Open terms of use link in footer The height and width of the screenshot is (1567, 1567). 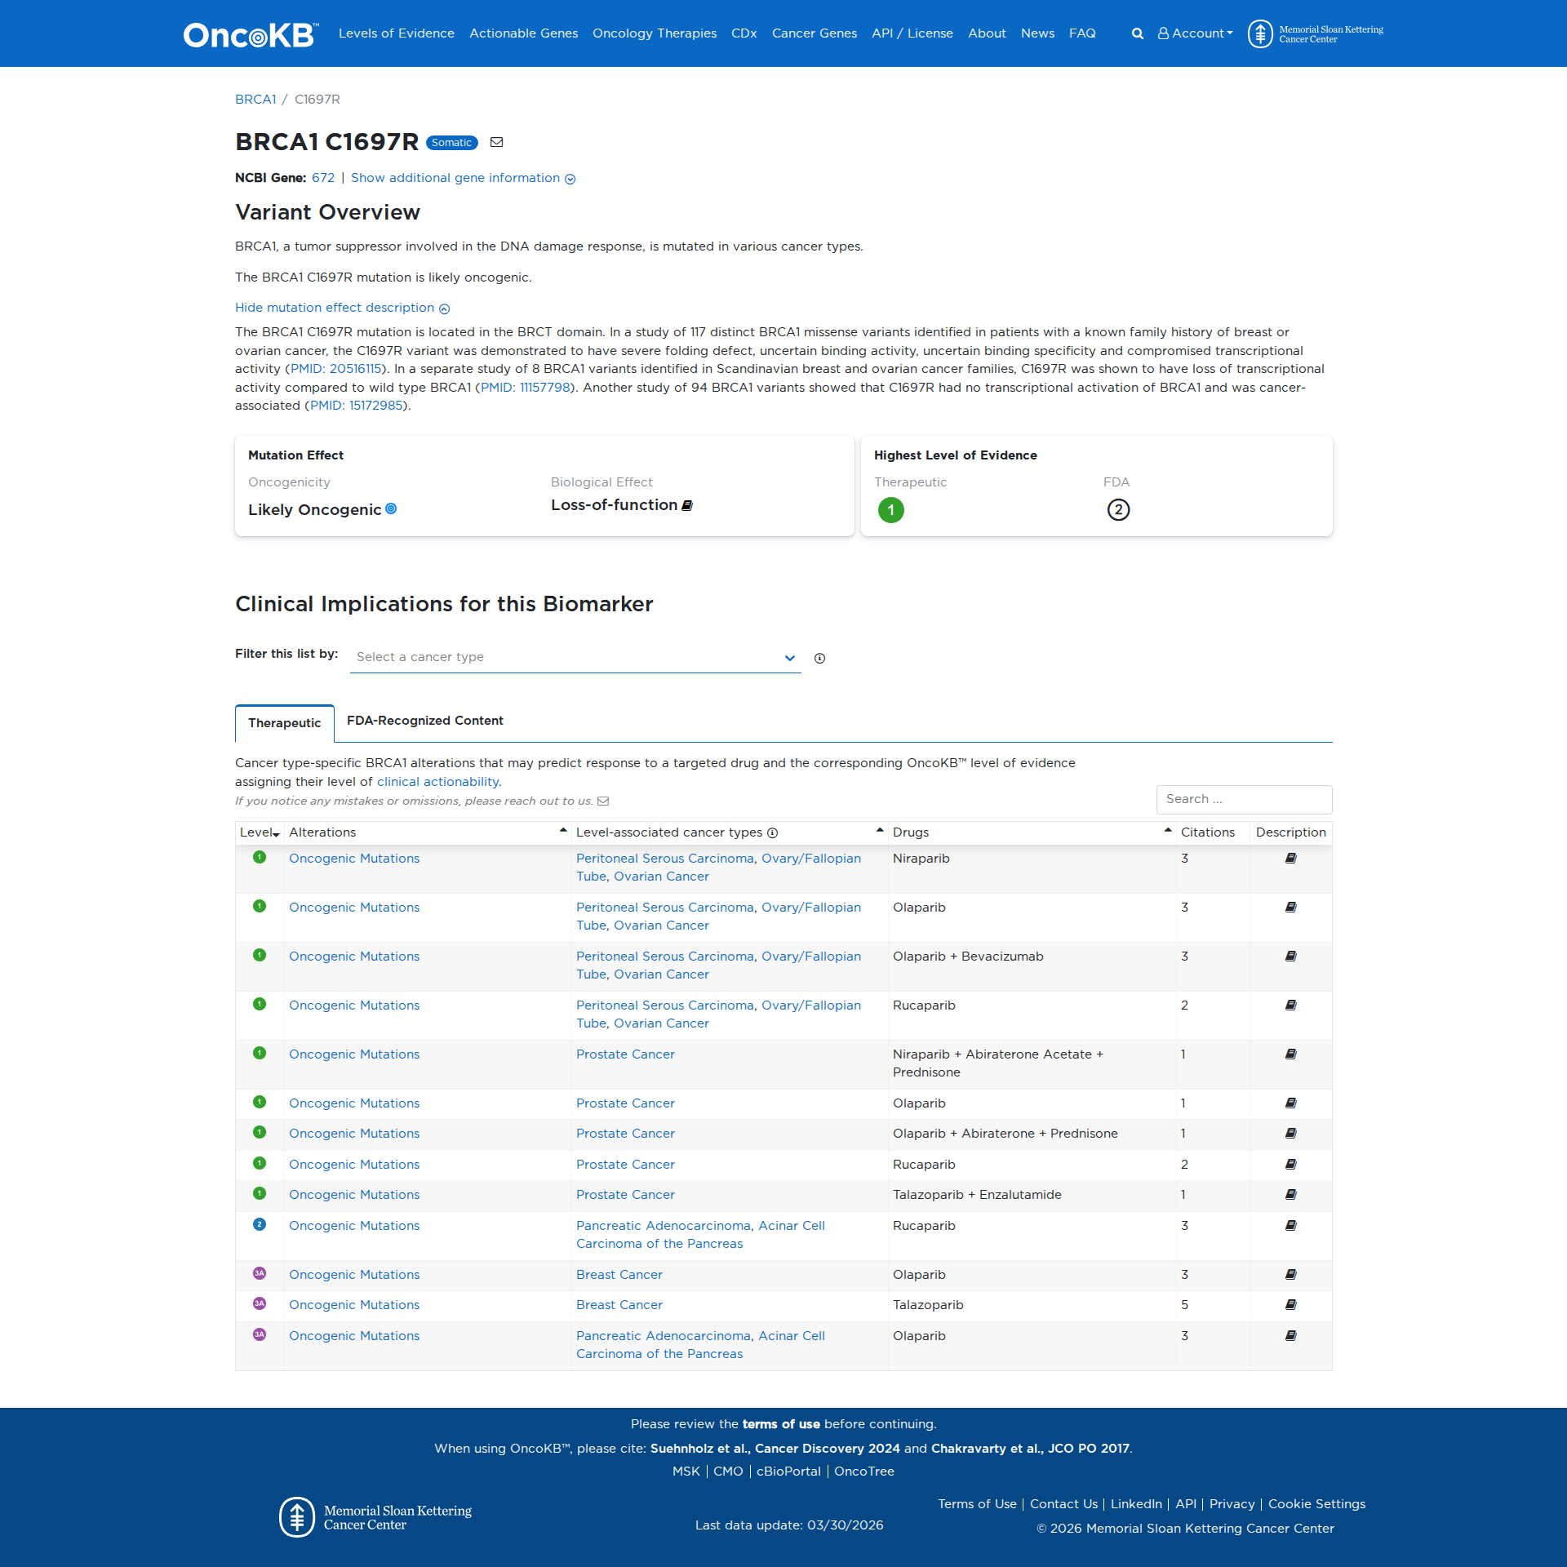(x=781, y=1424)
